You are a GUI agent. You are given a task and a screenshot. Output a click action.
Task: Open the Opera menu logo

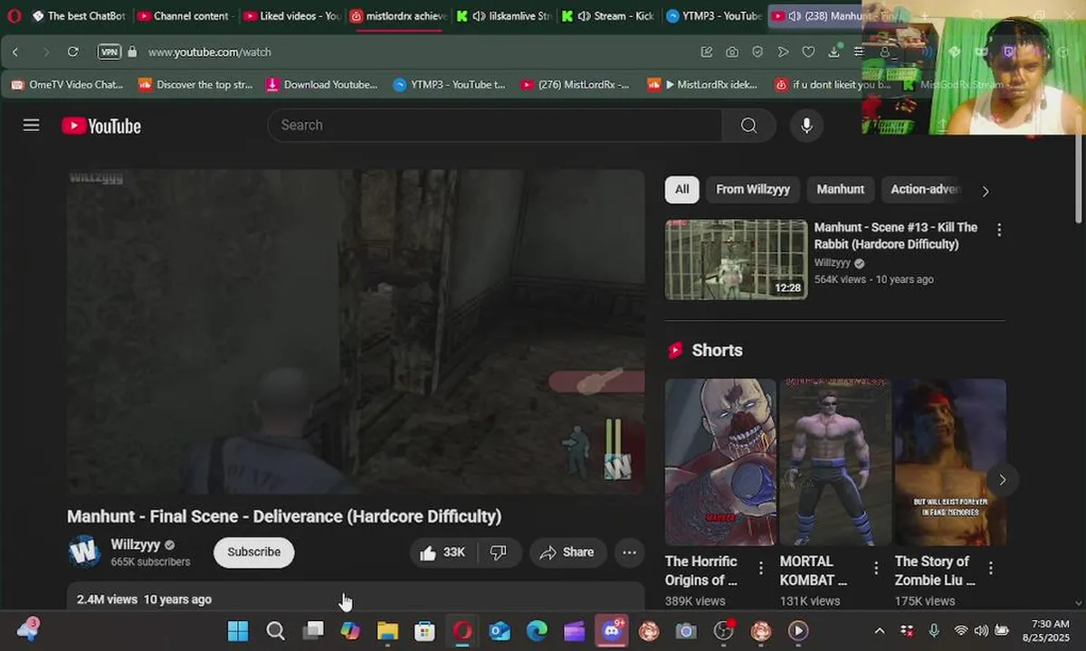(14, 15)
